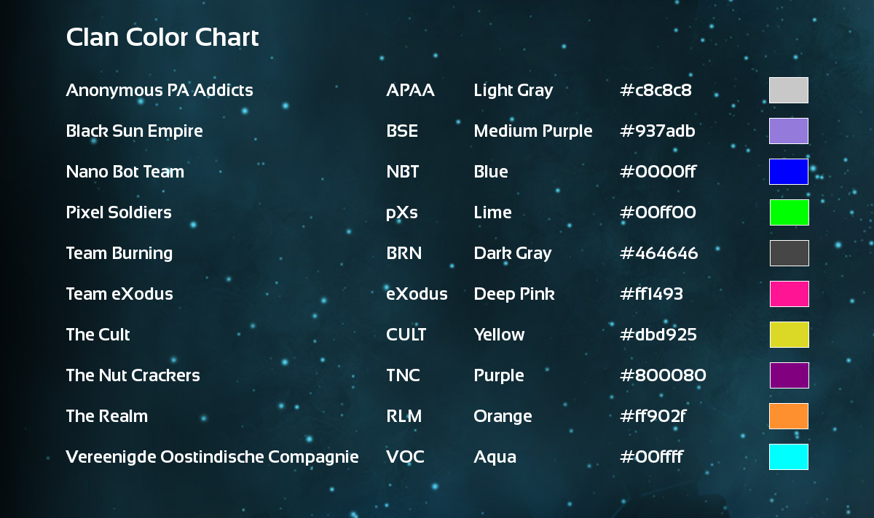
Task: Select the pXs clan tag
Action: [401, 212]
